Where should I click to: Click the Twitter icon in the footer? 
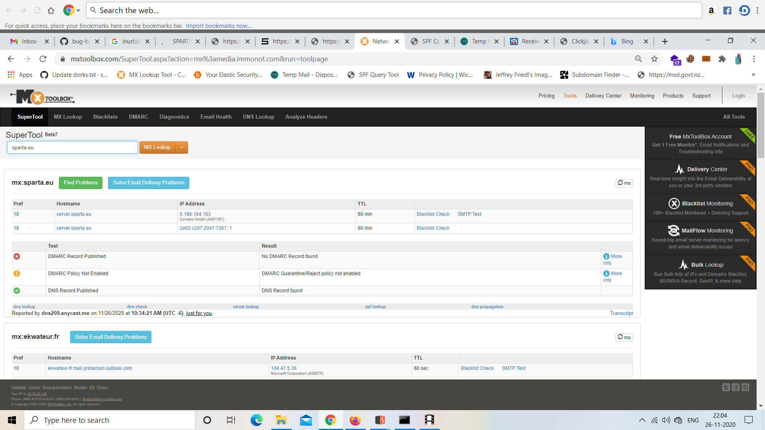coord(726,387)
